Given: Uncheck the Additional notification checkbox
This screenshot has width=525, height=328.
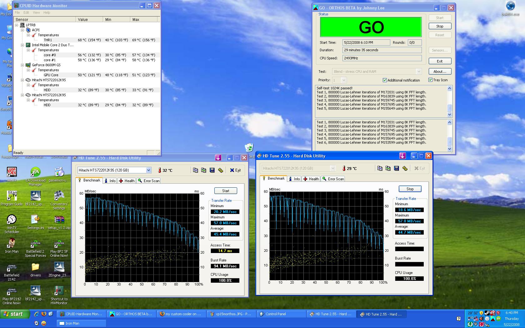Looking at the screenshot, I should coord(385,80).
